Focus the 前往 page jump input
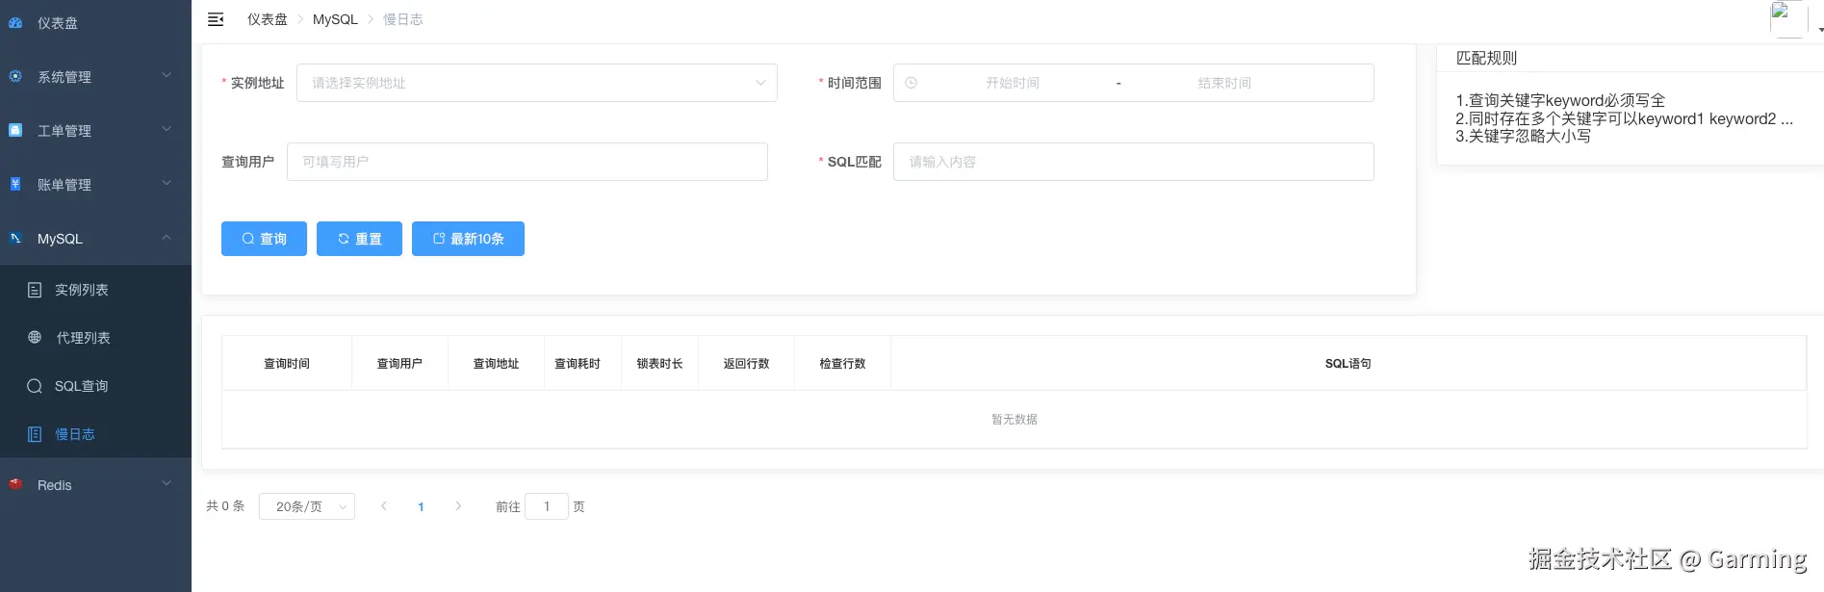This screenshot has height=592, width=1824. pos(547,506)
